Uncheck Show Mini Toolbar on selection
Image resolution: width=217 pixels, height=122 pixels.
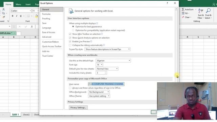[70, 34]
